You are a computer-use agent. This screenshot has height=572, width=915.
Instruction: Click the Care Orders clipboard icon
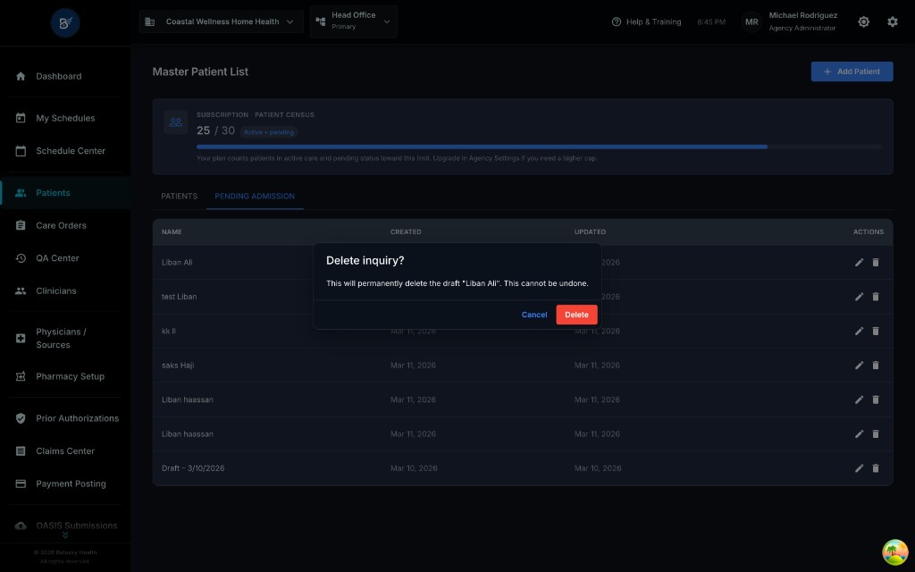click(21, 225)
